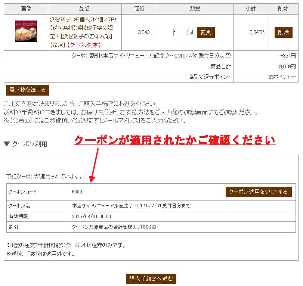Click the 小計 column header
The image size is (303, 286).
[x=251, y=9]
